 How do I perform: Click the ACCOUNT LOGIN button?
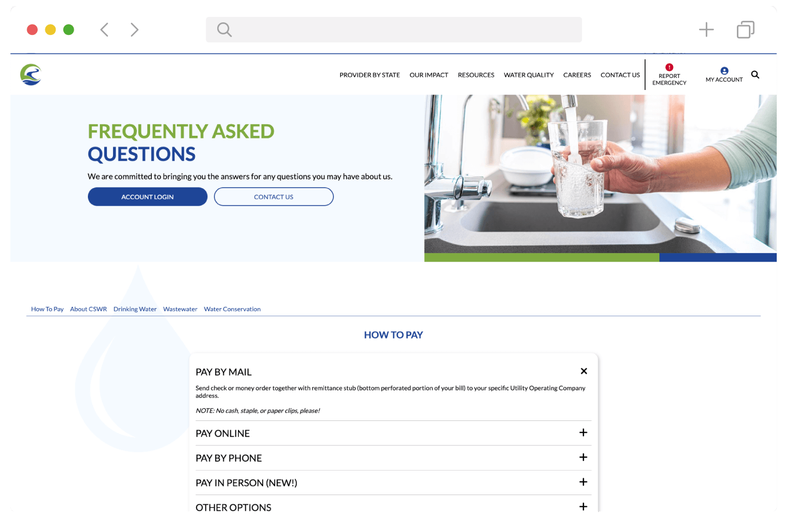pos(147,196)
